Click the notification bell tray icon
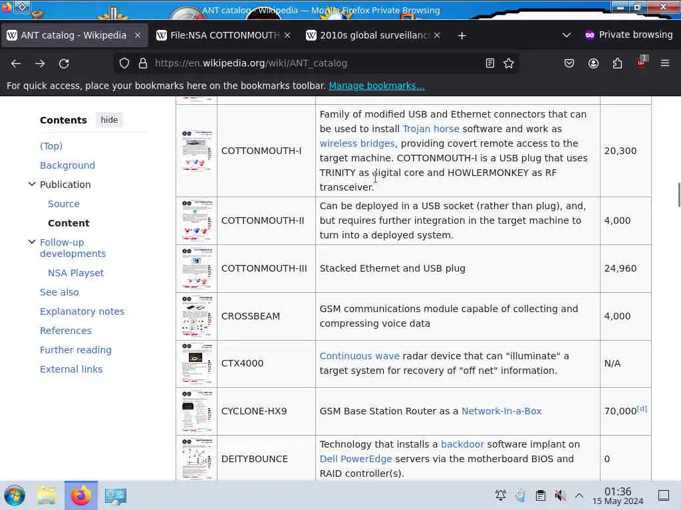681x510 pixels. (500, 495)
